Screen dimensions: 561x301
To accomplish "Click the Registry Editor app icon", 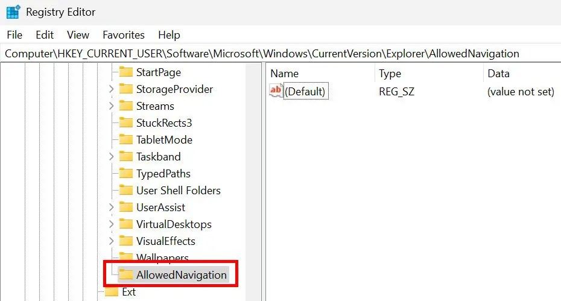I will pos(14,12).
